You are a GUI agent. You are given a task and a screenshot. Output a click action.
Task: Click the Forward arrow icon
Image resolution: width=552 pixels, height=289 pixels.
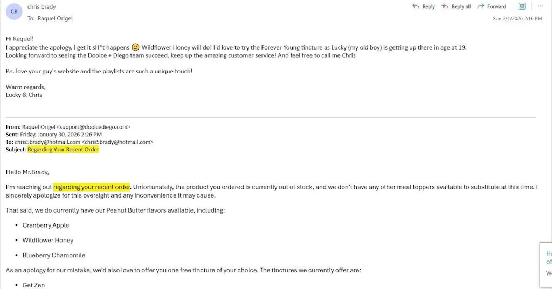click(480, 6)
